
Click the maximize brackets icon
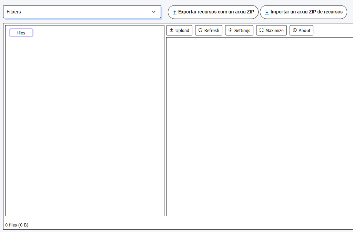(x=261, y=30)
